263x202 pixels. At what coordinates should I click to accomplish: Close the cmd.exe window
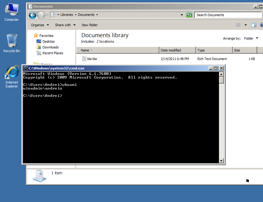(221, 68)
